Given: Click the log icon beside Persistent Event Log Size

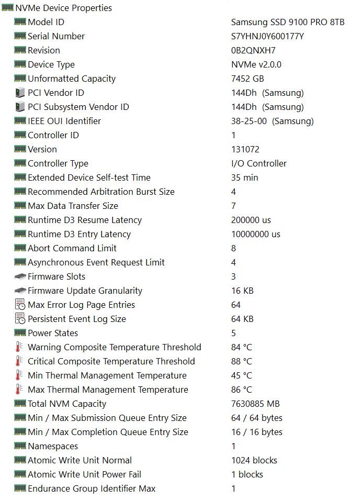Looking at the screenshot, I should click(20, 318).
